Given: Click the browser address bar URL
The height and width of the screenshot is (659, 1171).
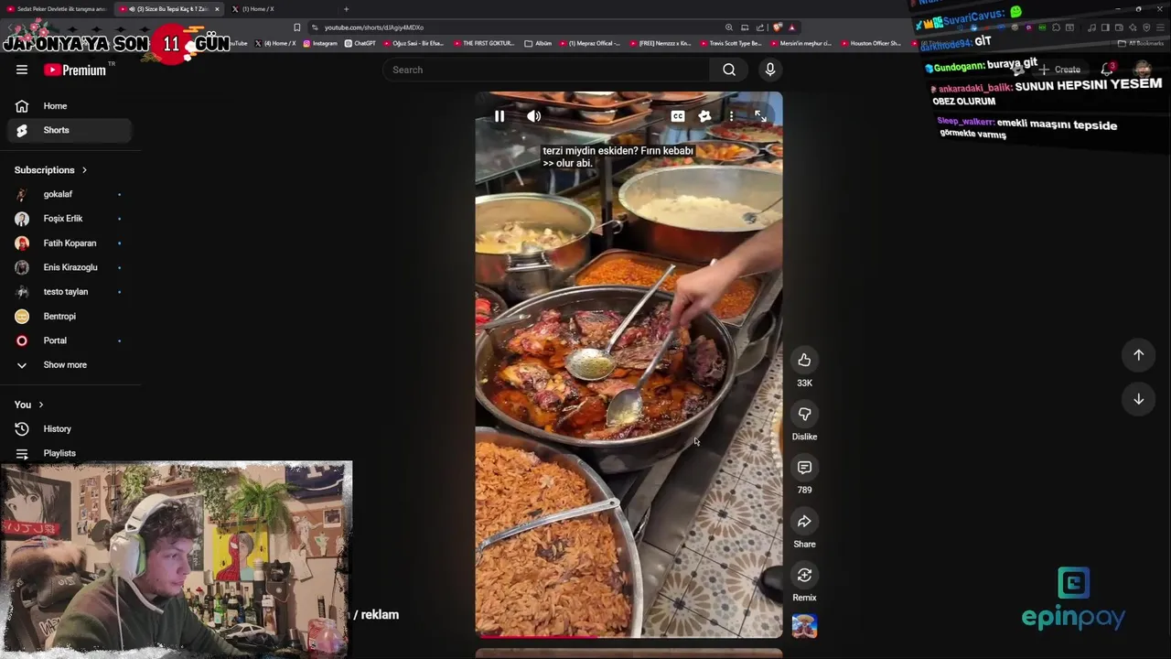Looking at the screenshot, I should [374, 27].
